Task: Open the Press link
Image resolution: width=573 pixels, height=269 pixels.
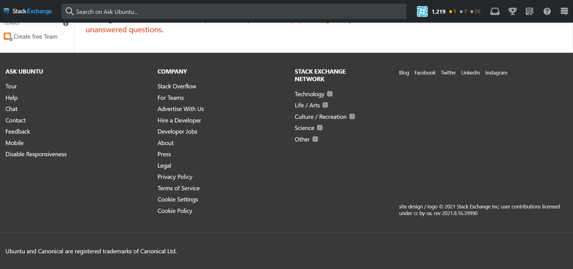Action: click(x=164, y=154)
